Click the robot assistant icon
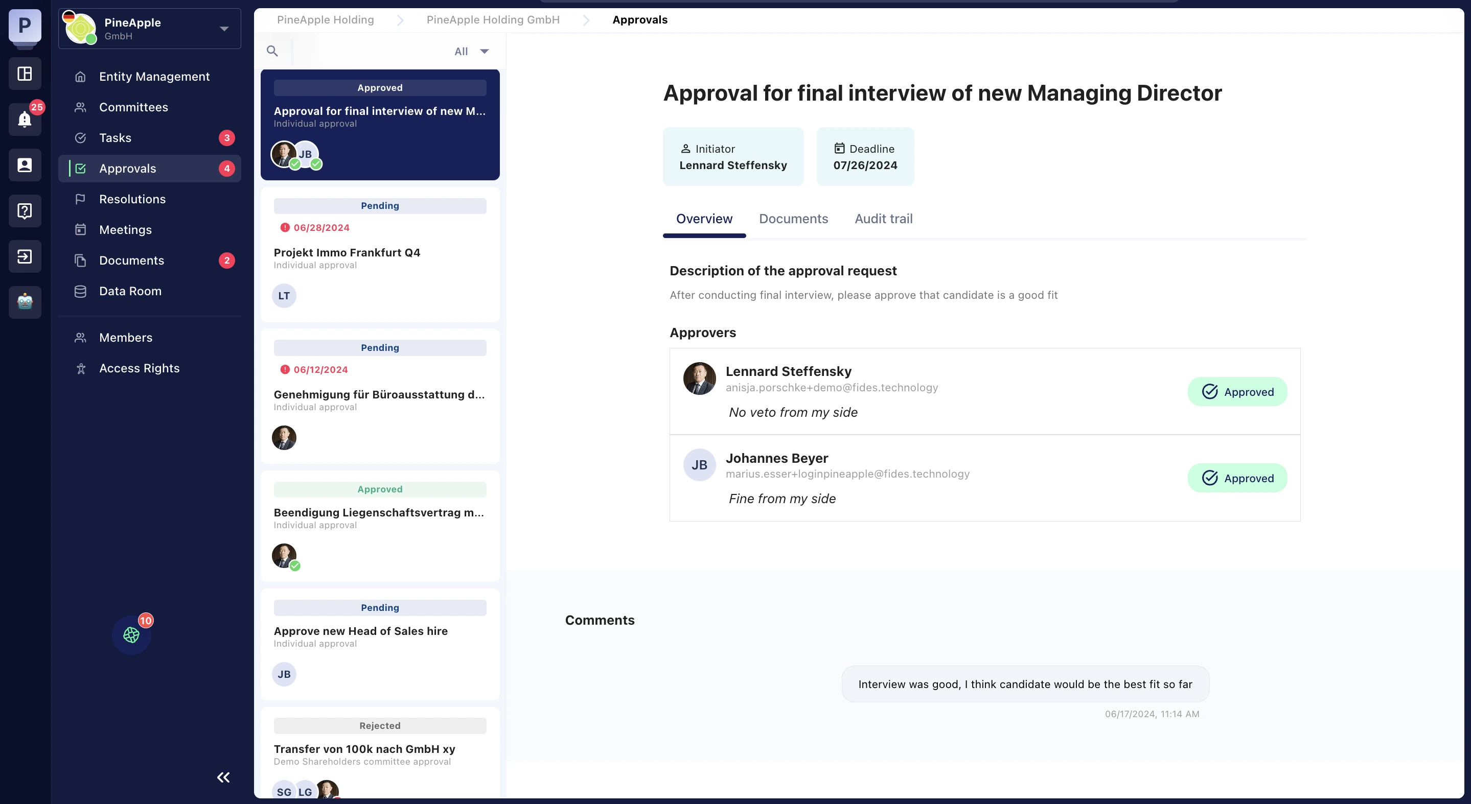The height and width of the screenshot is (804, 1471). pos(25,302)
